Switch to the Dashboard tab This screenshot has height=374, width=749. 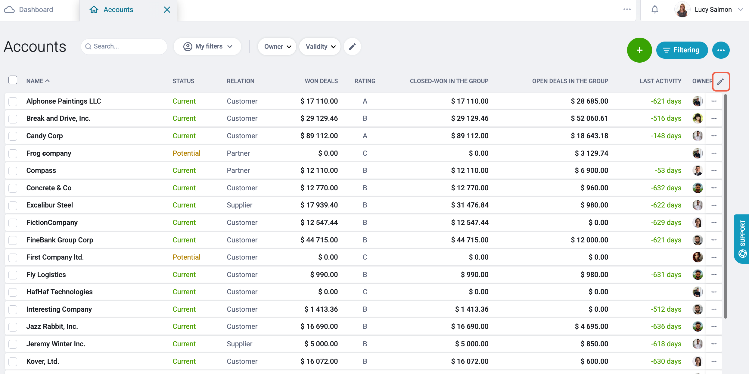(x=29, y=10)
